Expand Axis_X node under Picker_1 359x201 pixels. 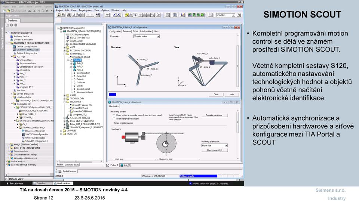click(x=71, y=64)
